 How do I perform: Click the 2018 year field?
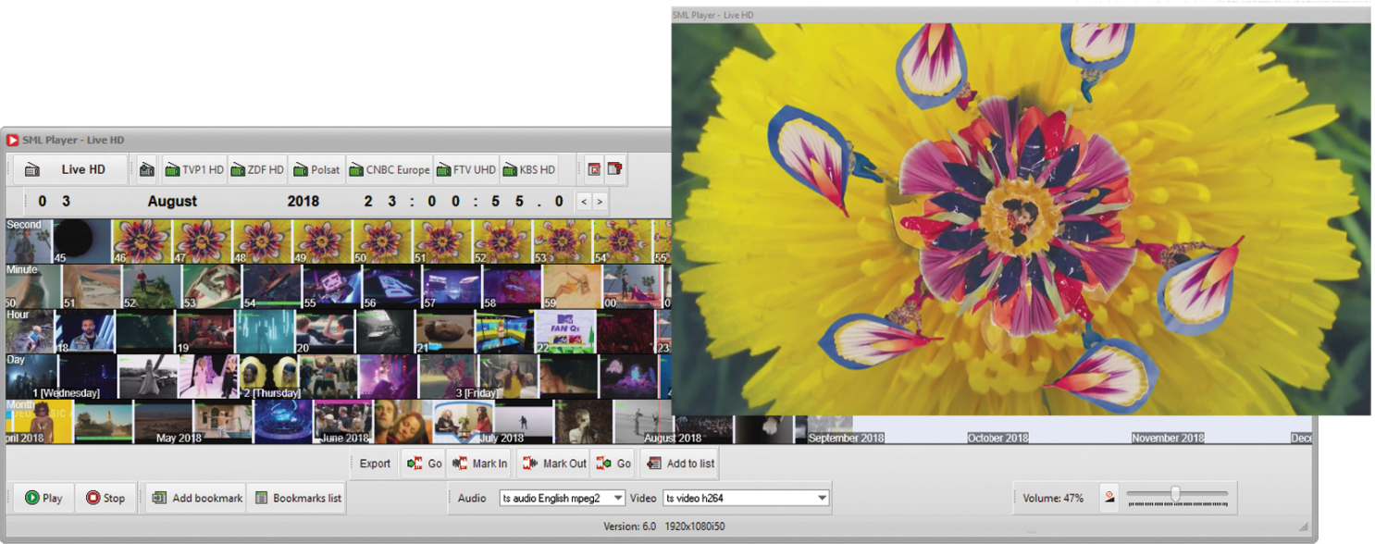303,202
